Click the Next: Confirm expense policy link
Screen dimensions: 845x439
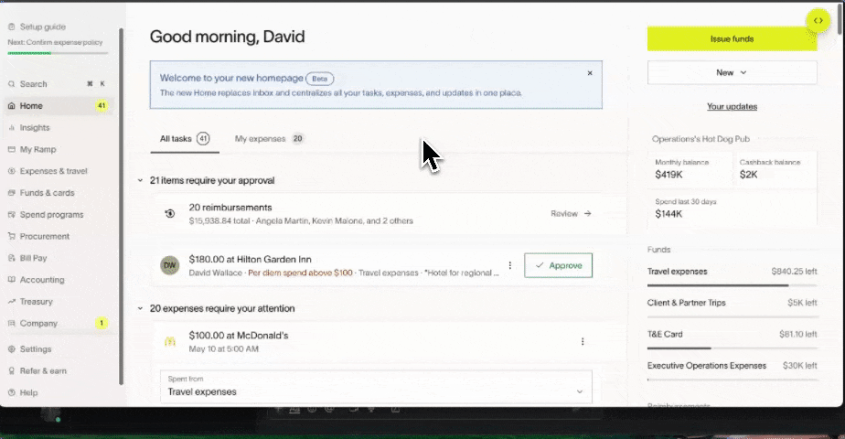55,42
